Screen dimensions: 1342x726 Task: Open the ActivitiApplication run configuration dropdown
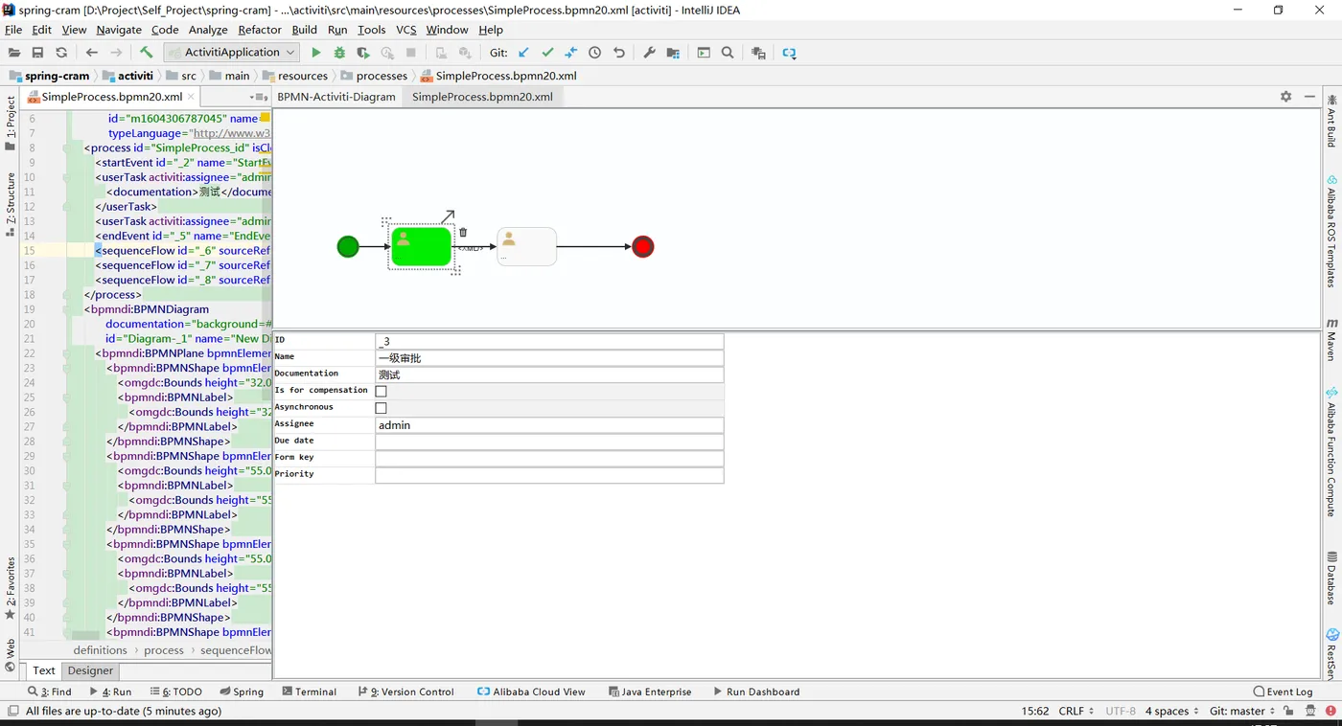click(x=232, y=53)
